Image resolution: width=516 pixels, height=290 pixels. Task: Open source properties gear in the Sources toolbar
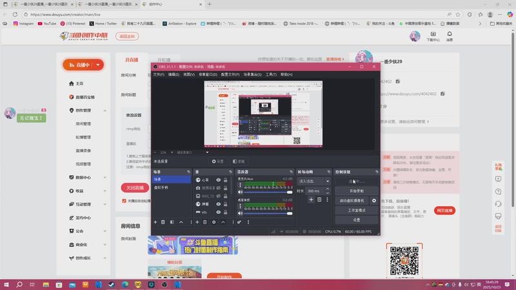(214, 222)
